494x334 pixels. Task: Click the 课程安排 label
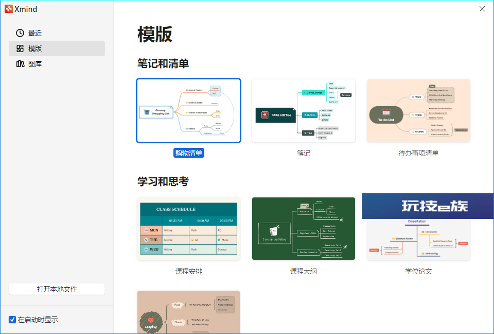(x=189, y=271)
